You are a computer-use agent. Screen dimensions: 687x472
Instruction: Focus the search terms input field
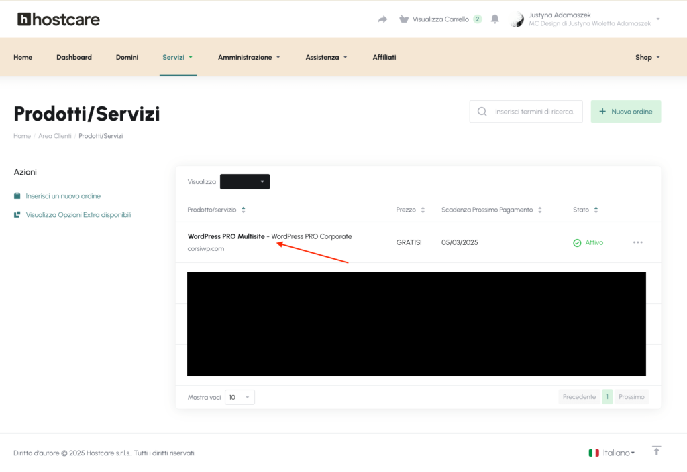[x=526, y=111]
